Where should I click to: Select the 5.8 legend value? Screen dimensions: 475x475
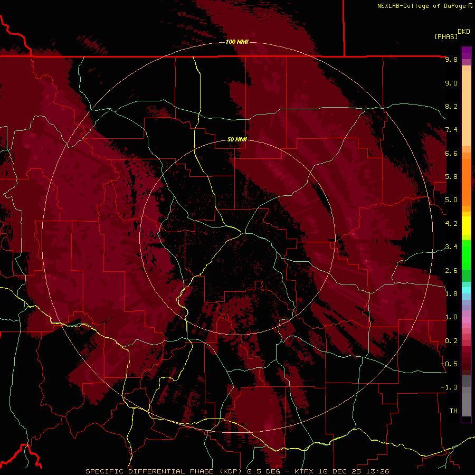451,177
